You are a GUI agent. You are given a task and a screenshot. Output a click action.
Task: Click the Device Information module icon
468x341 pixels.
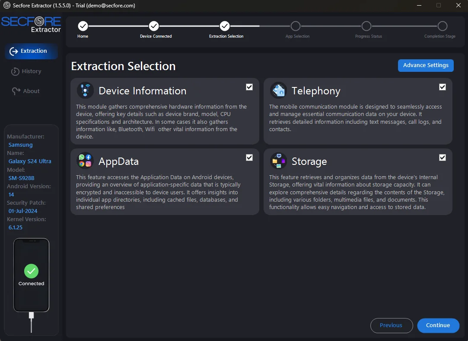coord(85,91)
